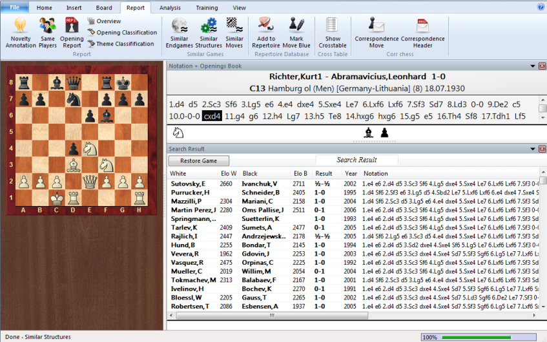Select black king on g8

(x=123, y=82)
